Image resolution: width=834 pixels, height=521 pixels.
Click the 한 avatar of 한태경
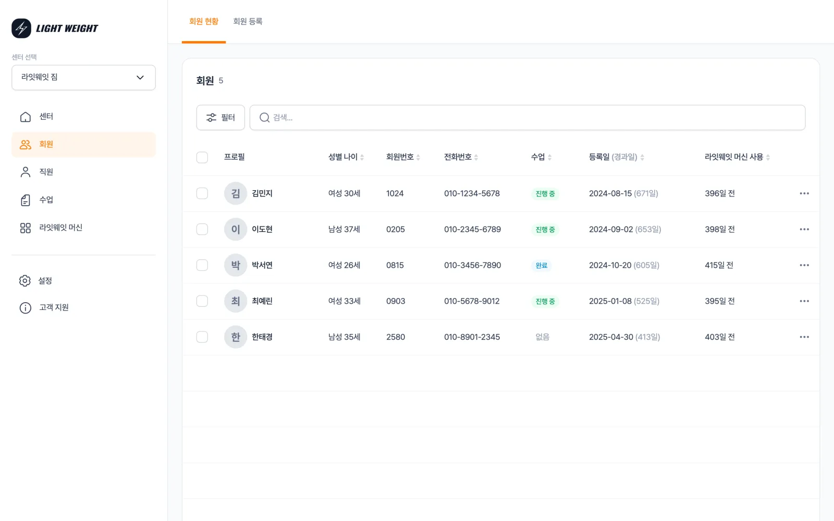click(236, 337)
